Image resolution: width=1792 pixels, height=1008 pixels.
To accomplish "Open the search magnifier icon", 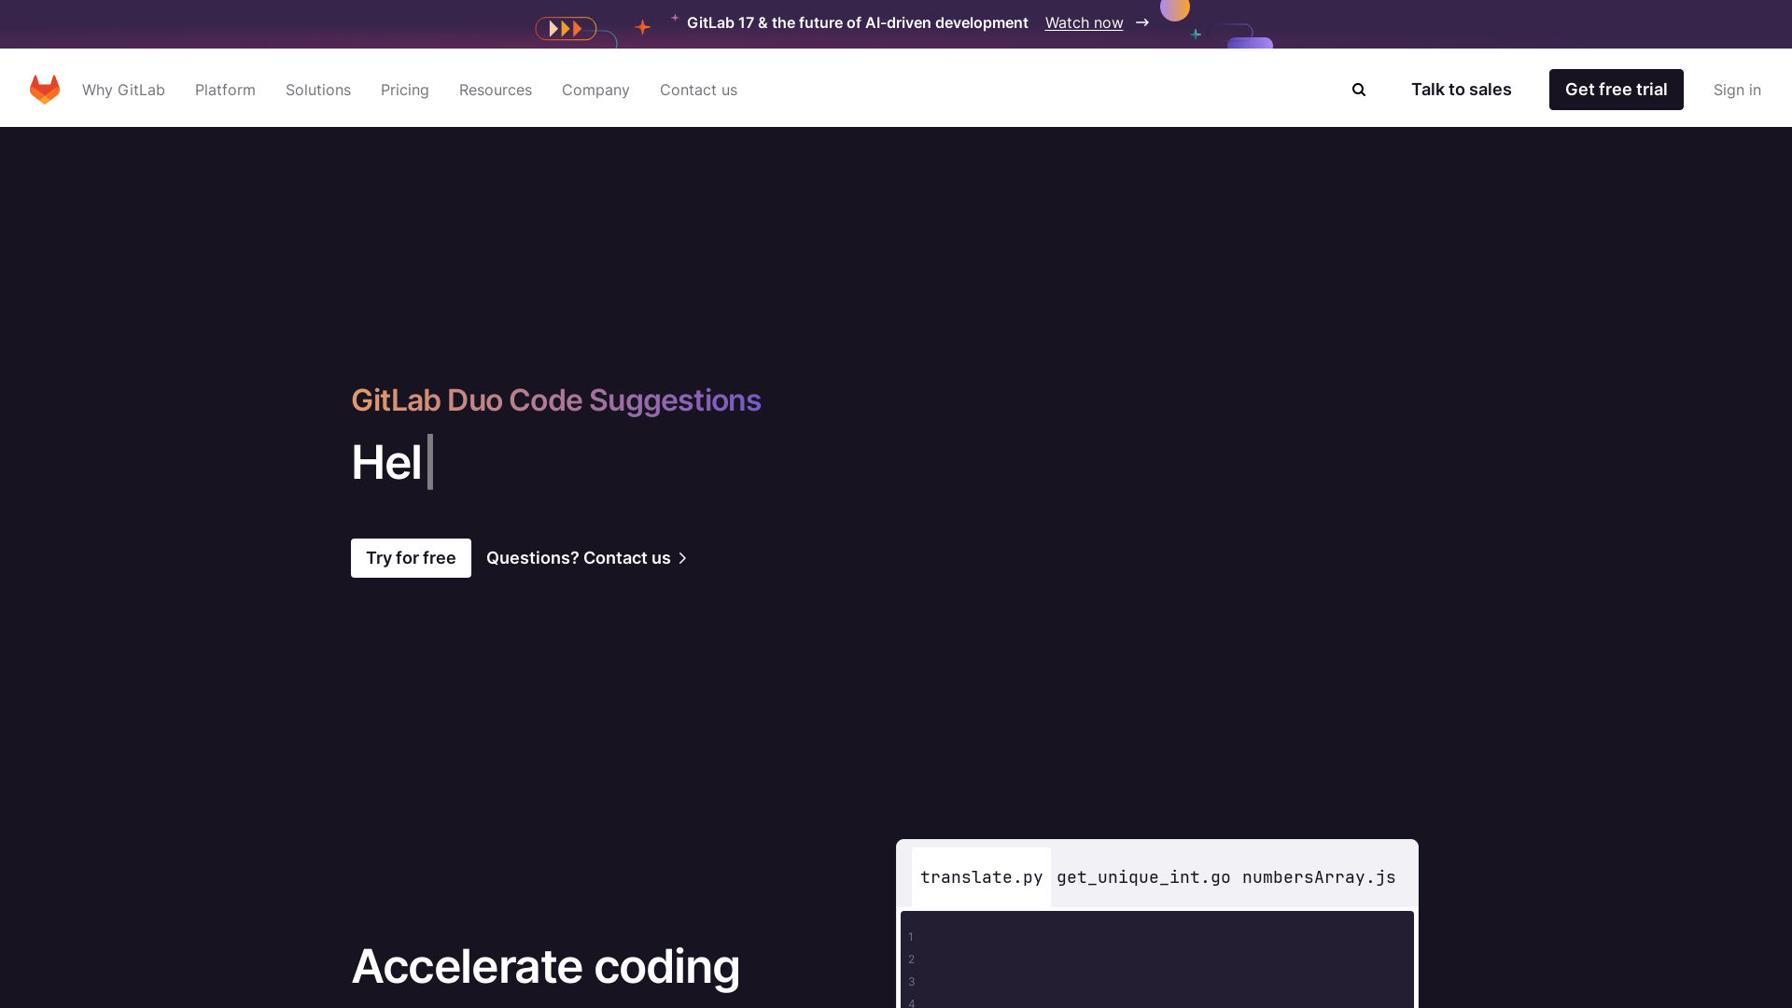I will [x=1359, y=90].
